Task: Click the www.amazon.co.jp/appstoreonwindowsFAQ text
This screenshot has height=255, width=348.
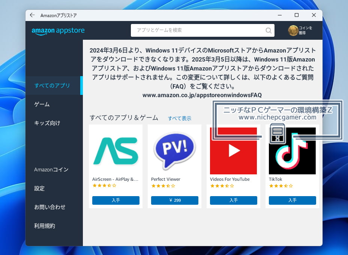Action: [202, 95]
